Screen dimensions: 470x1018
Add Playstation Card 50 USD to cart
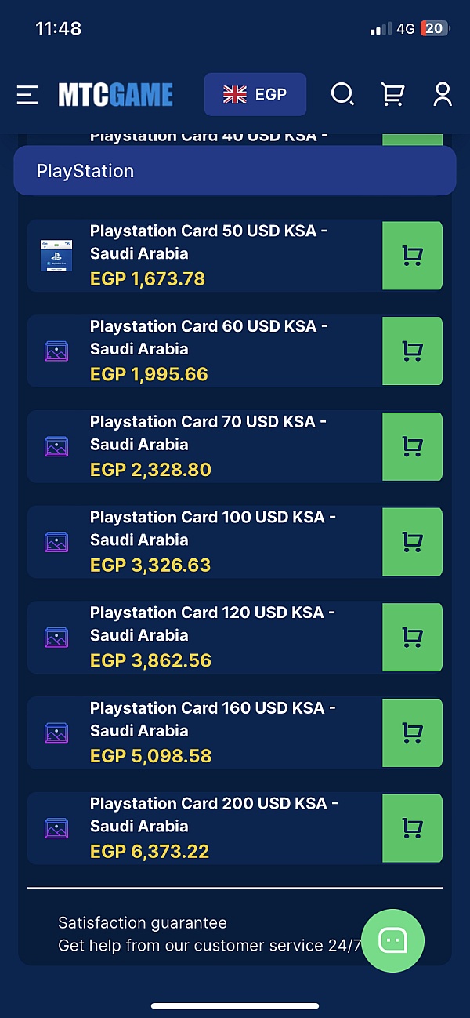[x=412, y=256]
